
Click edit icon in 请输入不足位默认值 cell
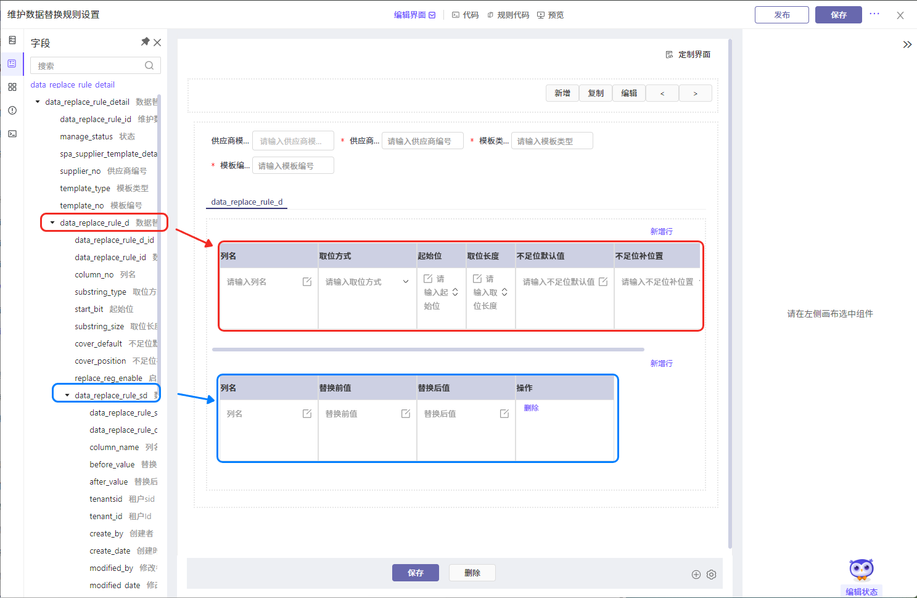pos(603,282)
